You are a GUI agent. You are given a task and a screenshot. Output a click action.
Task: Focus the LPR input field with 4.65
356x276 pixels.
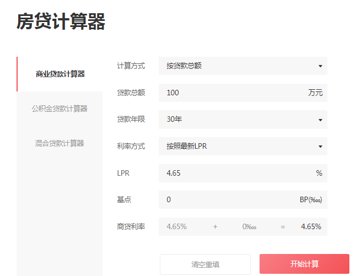tap(231, 173)
